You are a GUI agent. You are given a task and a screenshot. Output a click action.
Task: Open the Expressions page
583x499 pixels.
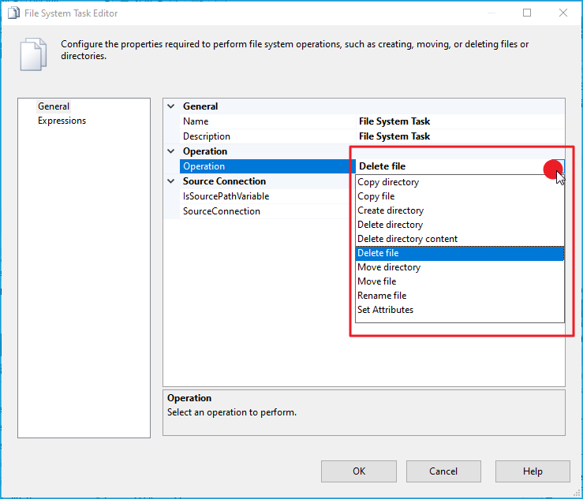tap(62, 121)
